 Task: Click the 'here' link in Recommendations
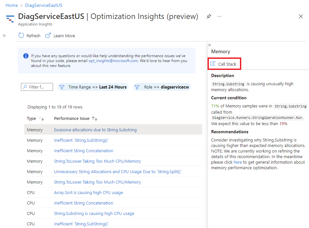(x=238, y=162)
